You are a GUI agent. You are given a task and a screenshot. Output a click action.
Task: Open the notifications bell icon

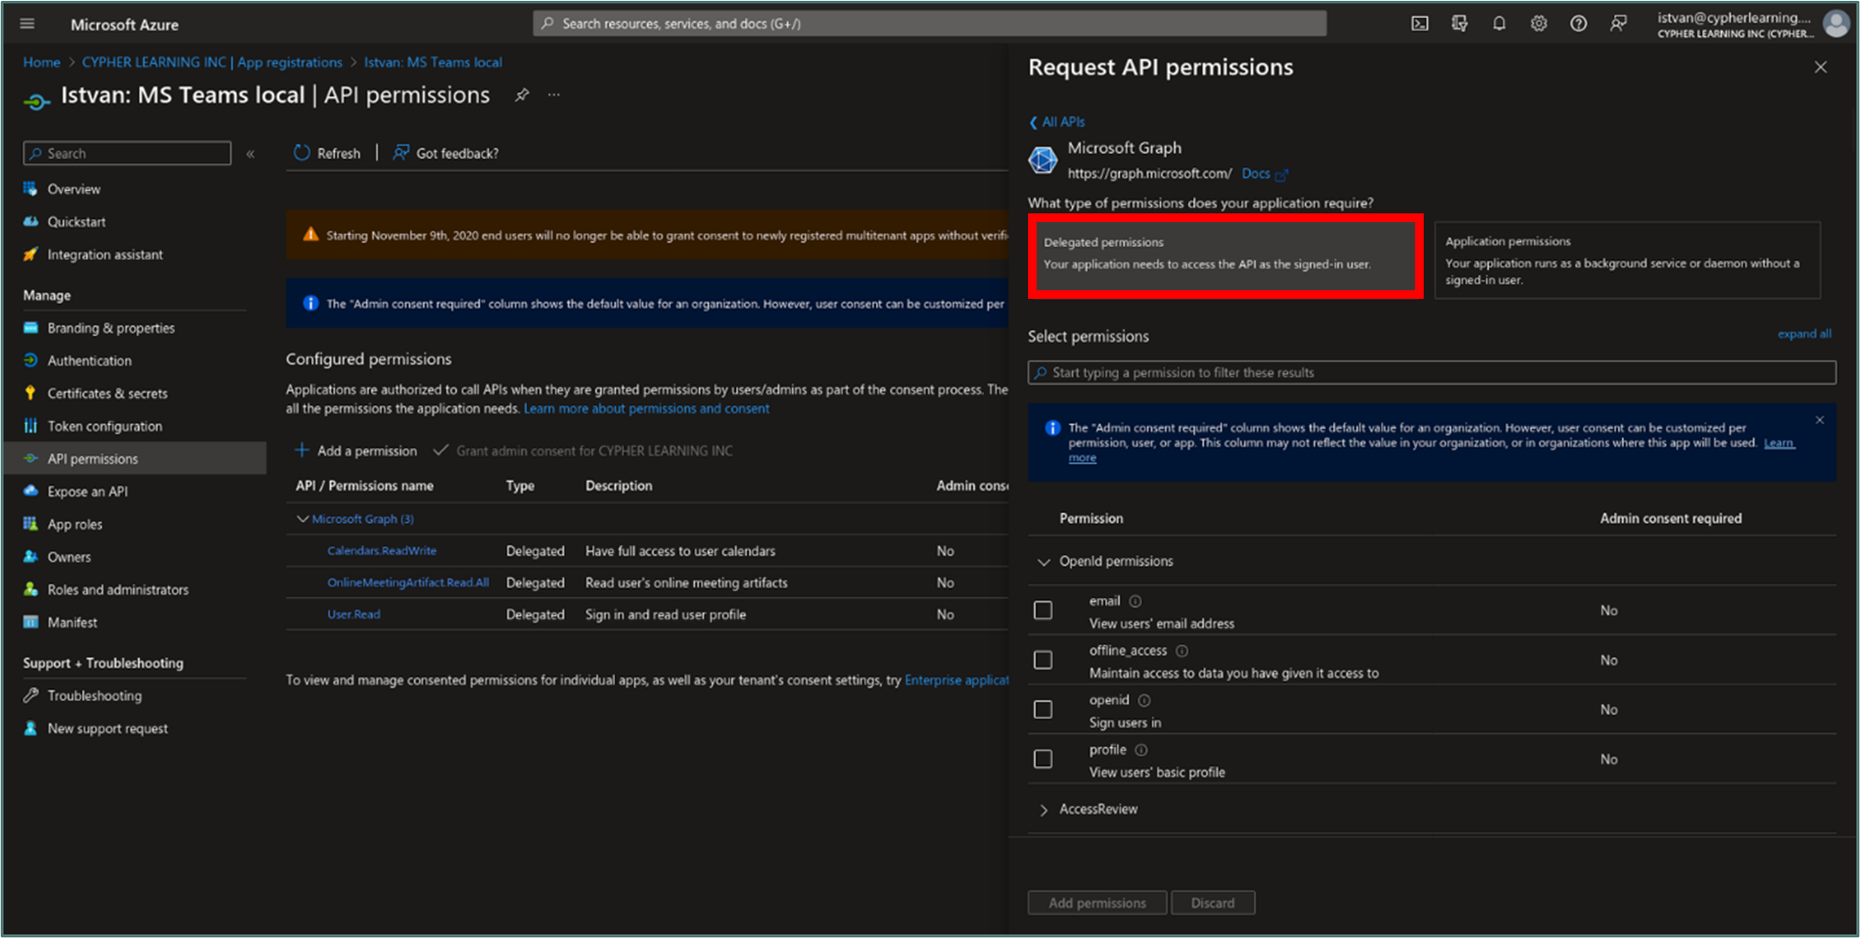(x=1499, y=23)
